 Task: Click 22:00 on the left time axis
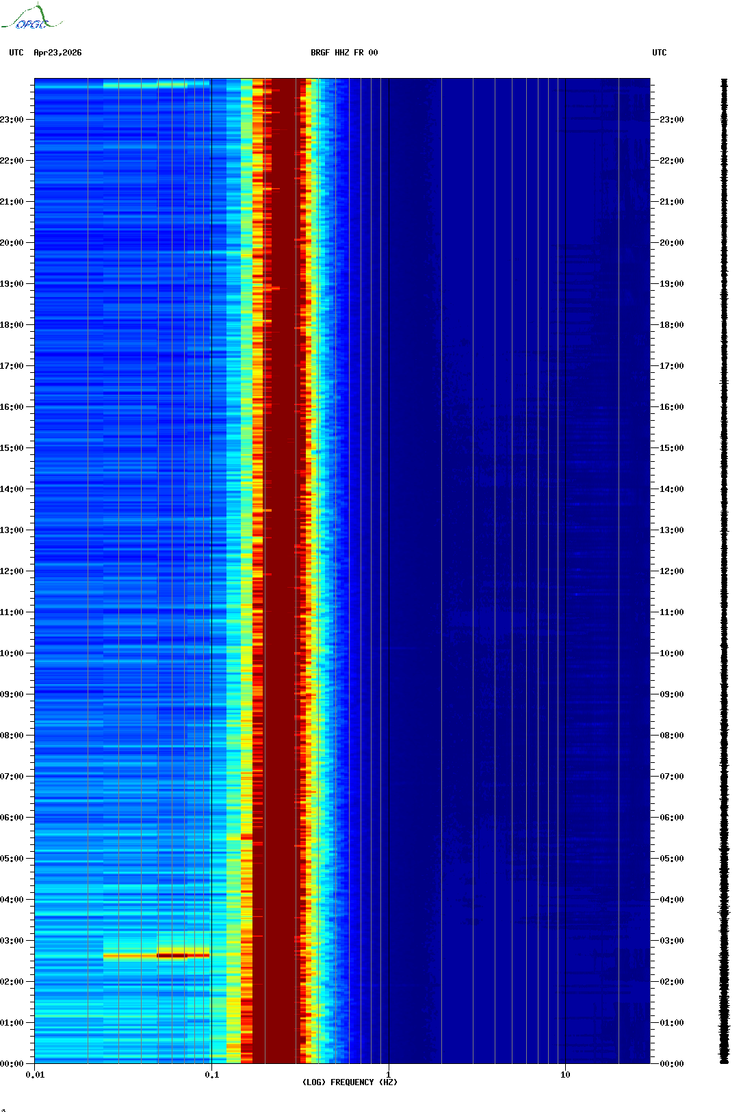click(12, 161)
